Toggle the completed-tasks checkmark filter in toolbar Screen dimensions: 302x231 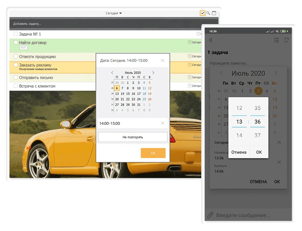point(203,13)
